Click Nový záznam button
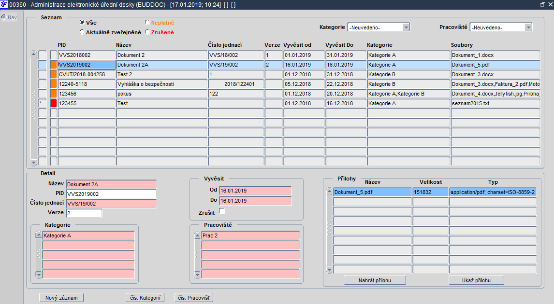 [x=61, y=298]
